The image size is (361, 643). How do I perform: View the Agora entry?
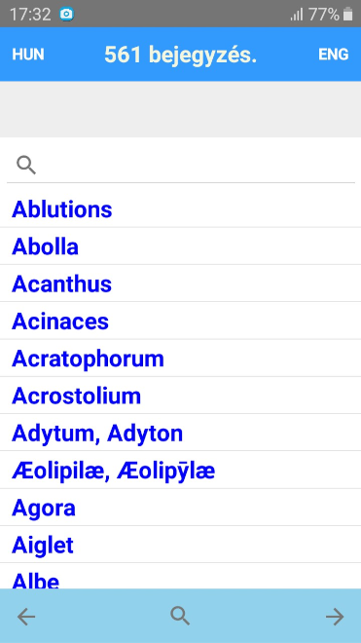pos(180,508)
